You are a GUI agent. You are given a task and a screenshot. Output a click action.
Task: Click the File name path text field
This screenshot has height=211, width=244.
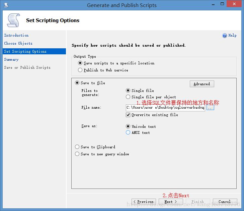pyautogui.click(x=165, y=108)
